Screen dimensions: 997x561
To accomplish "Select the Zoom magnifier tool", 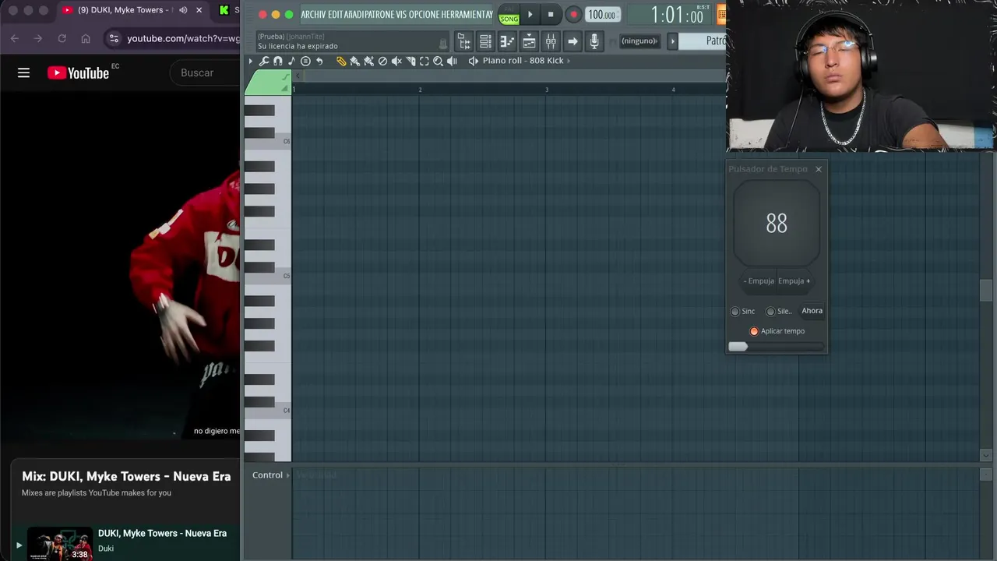I will click(x=438, y=61).
